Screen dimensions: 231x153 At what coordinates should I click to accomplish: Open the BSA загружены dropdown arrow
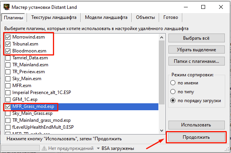pos(98,148)
